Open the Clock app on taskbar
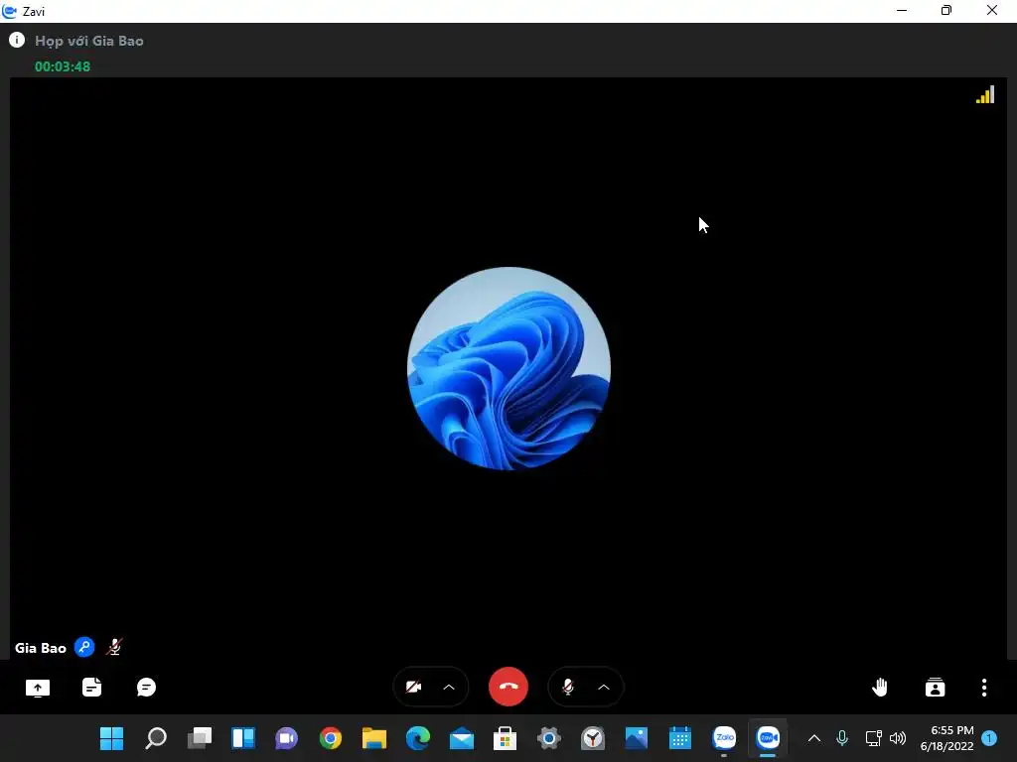 point(593,738)
